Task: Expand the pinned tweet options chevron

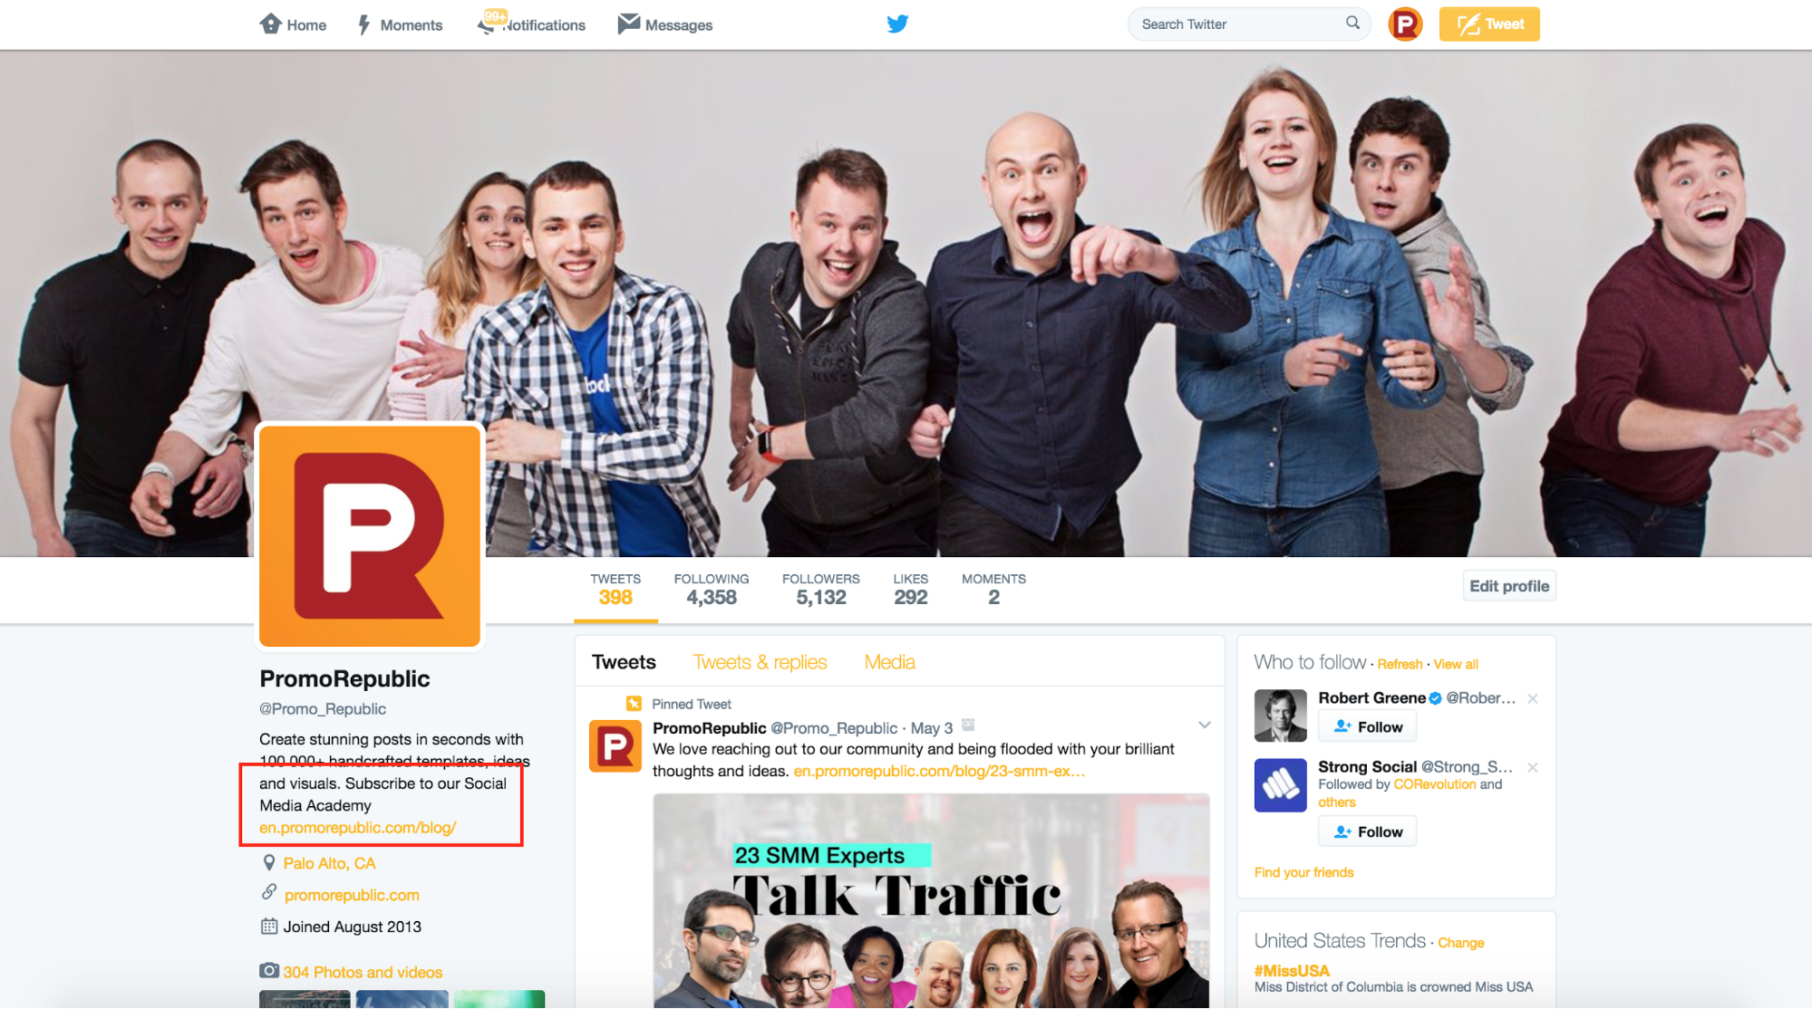Action: [x=1204, y=725]
